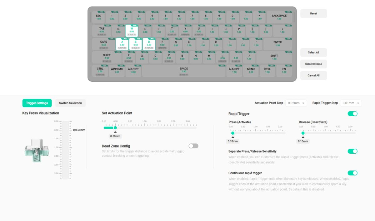This screenshot has width=375, height=221.
Task: Select the BACKSPACE key
Action: coord(279,17)
